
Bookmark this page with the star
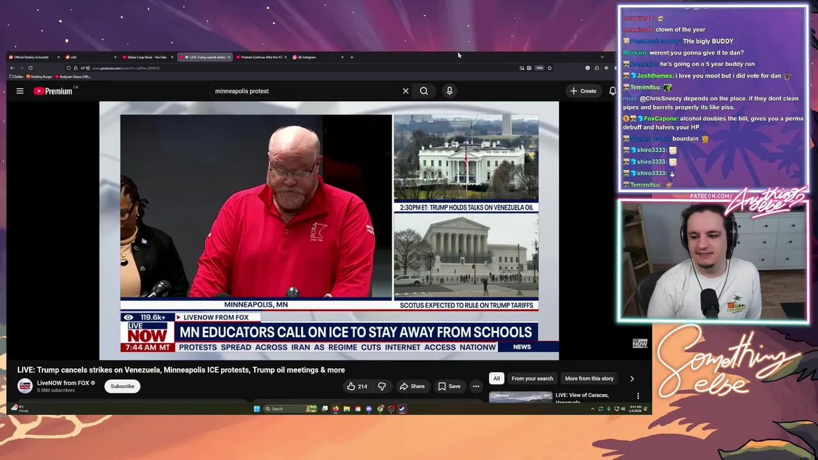pos(549,68)
